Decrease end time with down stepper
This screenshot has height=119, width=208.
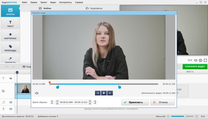point(90,103)
